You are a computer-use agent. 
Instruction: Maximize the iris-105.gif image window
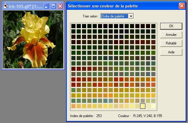pos(53,6)
